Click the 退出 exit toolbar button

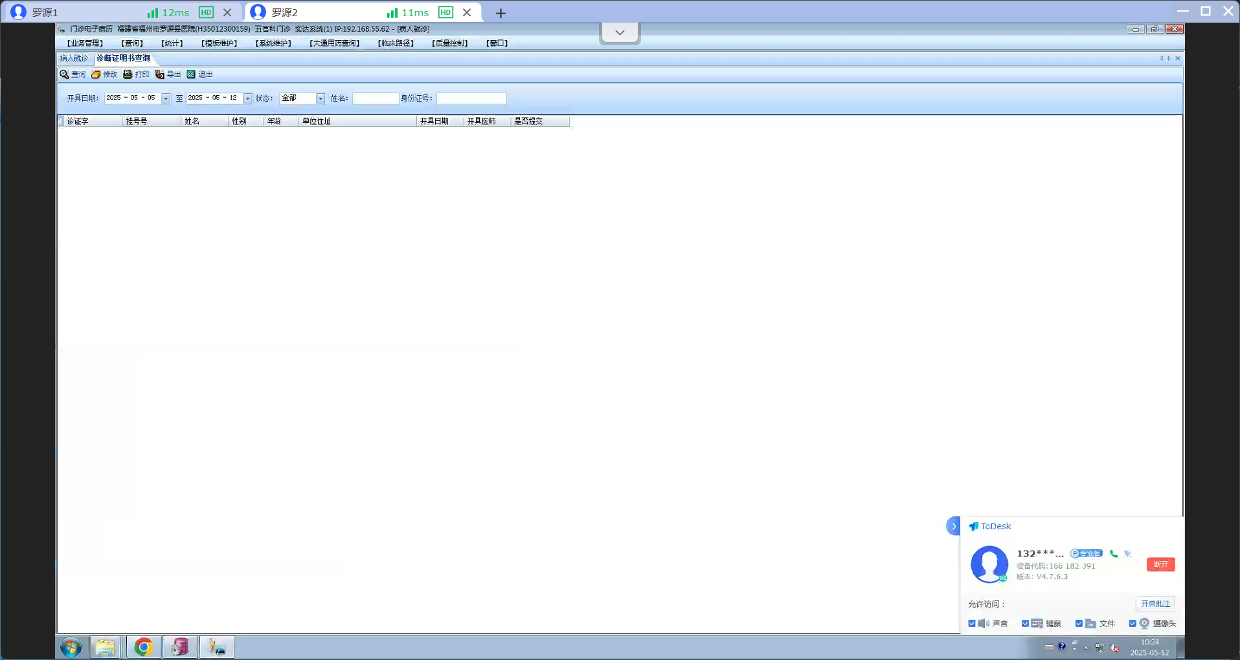click(x=199, y=74)
